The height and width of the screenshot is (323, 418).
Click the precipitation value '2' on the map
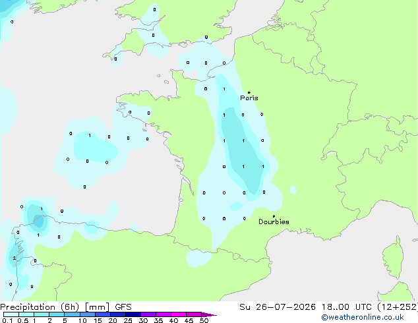click(x=14, y=258)
